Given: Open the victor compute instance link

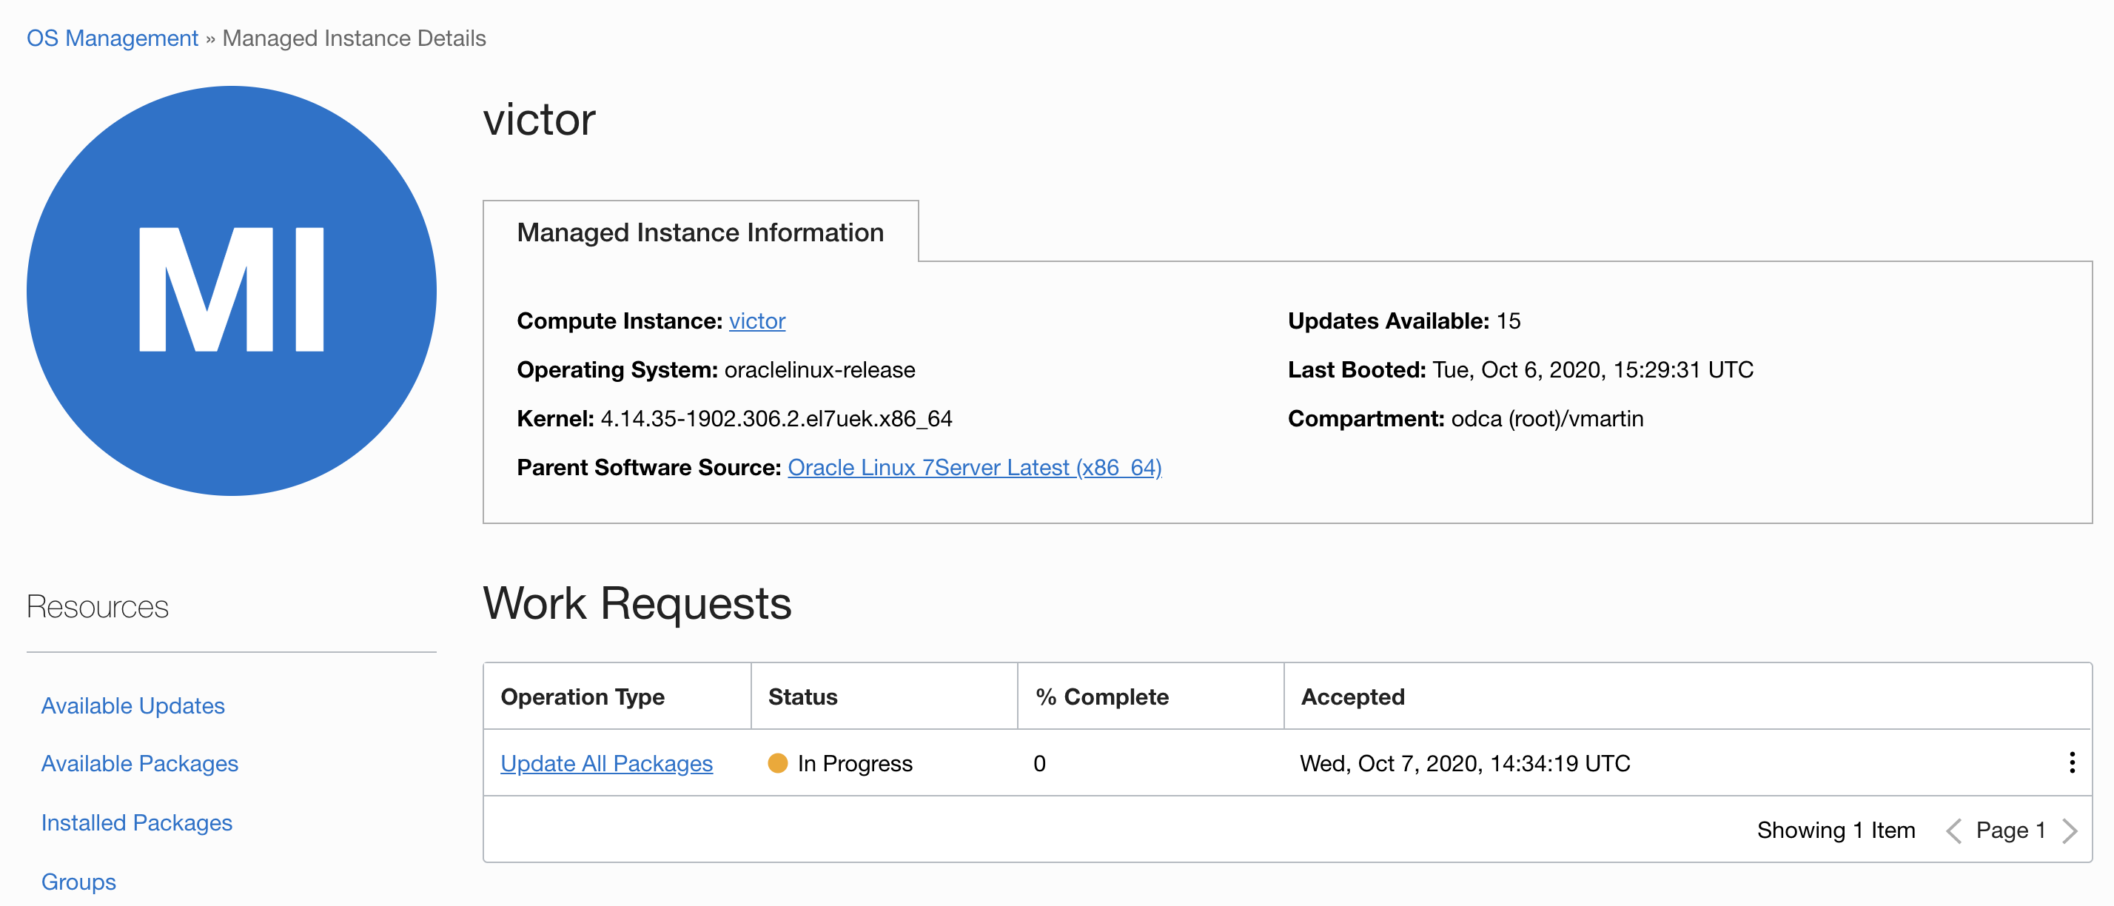Looking at the screenshot, I should tap(756, 321).
